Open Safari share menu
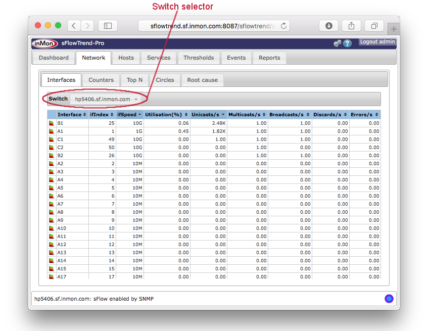 tap(351, 26)
